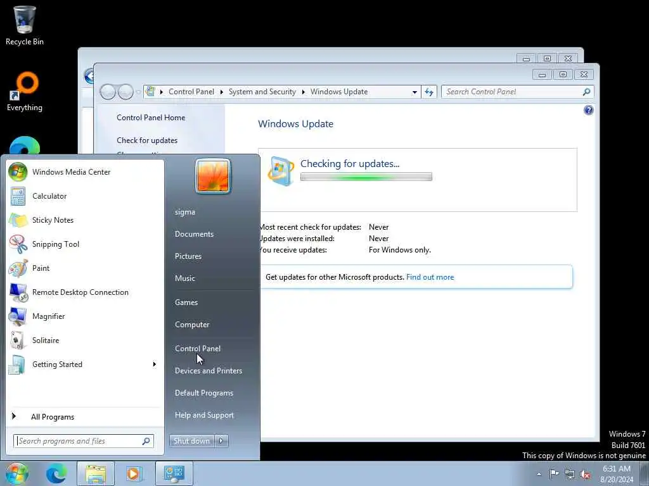The height and width of the screenshot is (486, 649).
Task: Click Find out more link
Action: [x=430, y=277]
